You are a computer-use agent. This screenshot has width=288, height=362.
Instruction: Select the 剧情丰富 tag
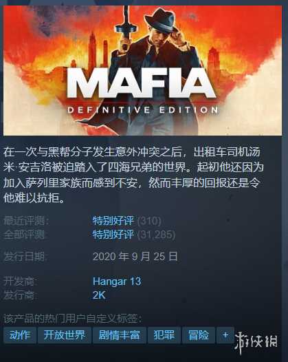[119, 335]
